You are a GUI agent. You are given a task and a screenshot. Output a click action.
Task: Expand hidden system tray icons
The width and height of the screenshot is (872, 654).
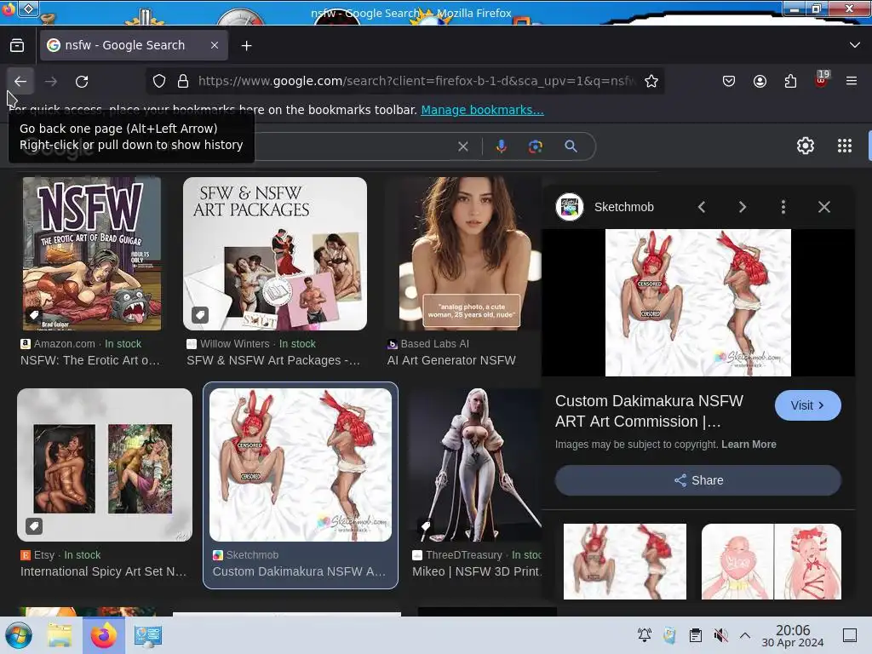(745, 635)
